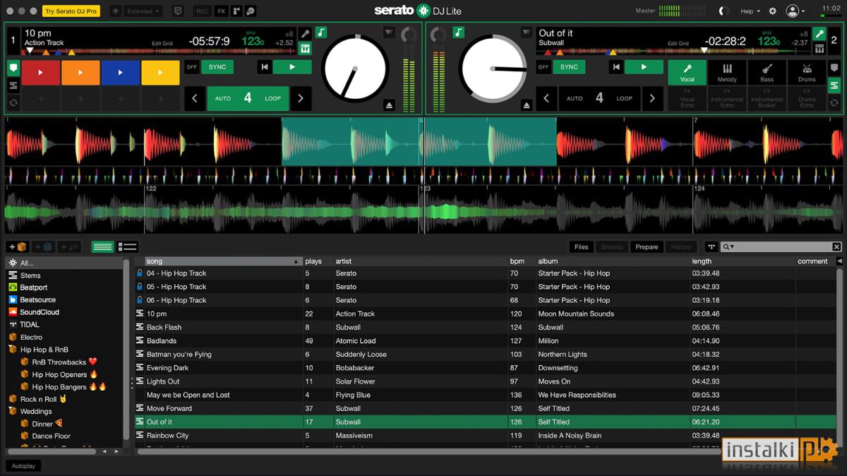The height and width of the screenshot is (476, 847).
Task: Open the user account dropdown
Action: coord(795,11)
